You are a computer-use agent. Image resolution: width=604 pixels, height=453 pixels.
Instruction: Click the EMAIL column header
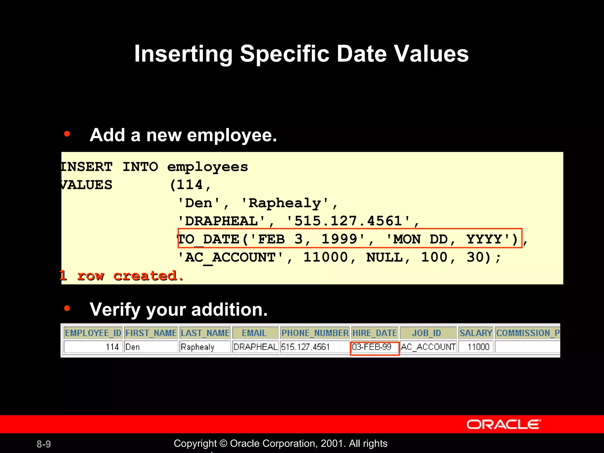255,333
